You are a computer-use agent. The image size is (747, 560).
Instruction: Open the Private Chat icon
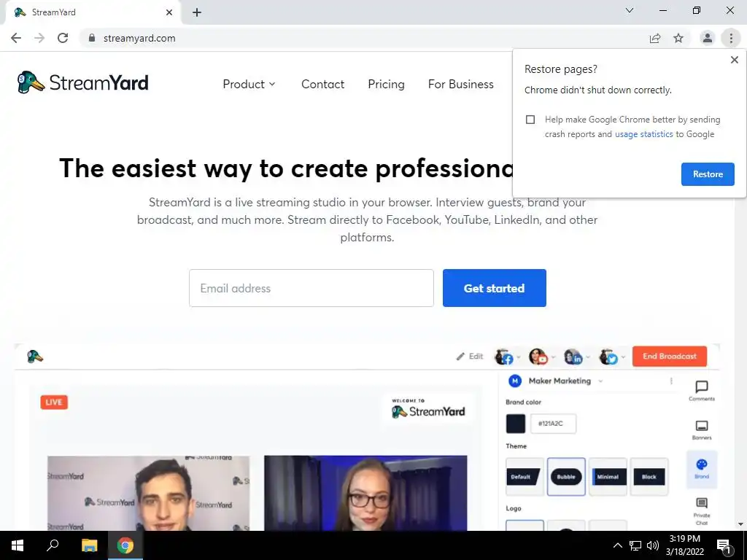click(702, 511)
